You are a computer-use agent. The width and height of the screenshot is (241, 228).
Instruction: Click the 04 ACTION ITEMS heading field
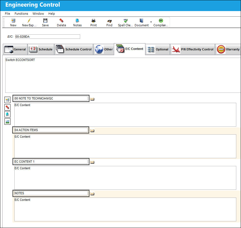(x=51, y=130)
